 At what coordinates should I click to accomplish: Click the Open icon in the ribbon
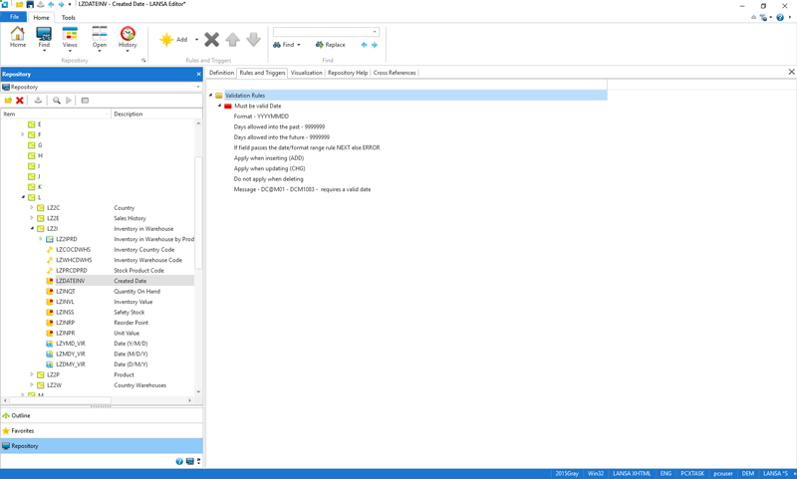coord(100,38)
